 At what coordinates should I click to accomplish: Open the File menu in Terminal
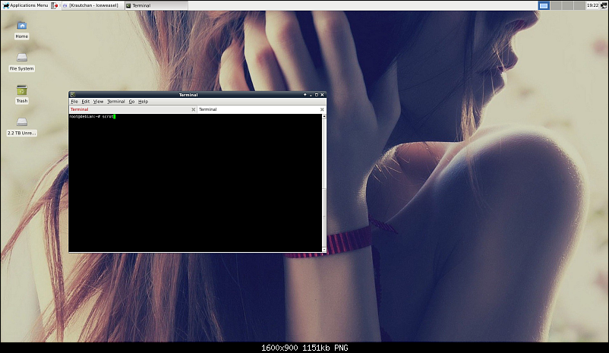click(74, 101)
